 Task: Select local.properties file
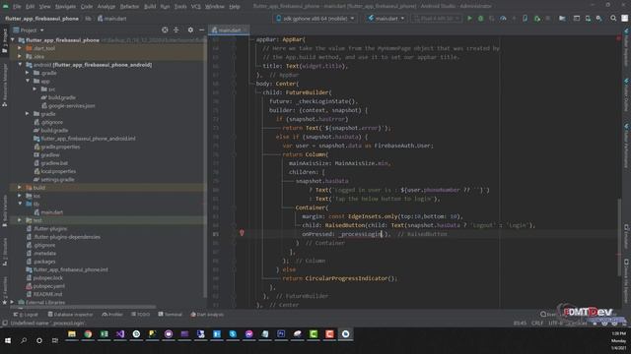[58, 171]
